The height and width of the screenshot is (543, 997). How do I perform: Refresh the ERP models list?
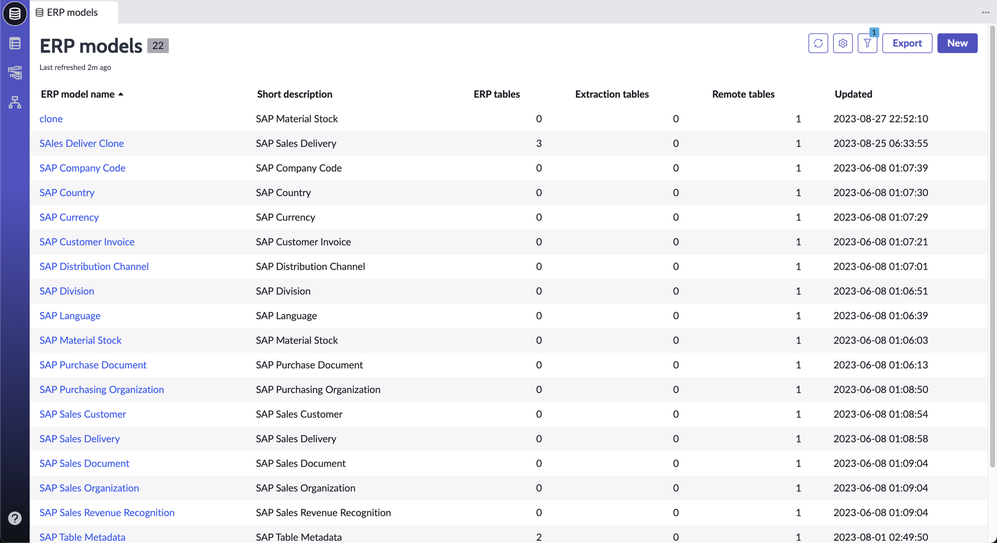(818, 43)
